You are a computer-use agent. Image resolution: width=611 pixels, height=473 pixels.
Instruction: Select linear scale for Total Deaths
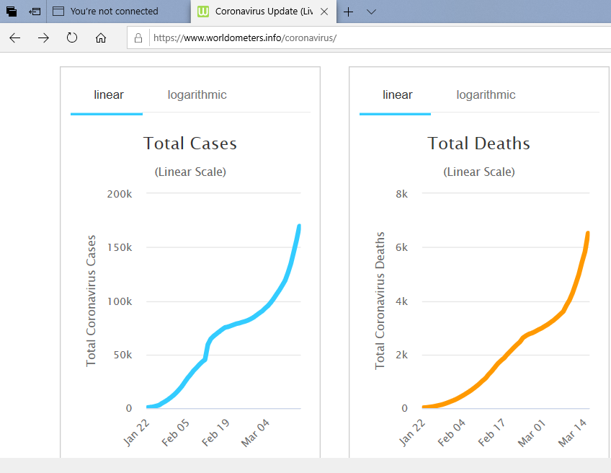tap(398, 95)
